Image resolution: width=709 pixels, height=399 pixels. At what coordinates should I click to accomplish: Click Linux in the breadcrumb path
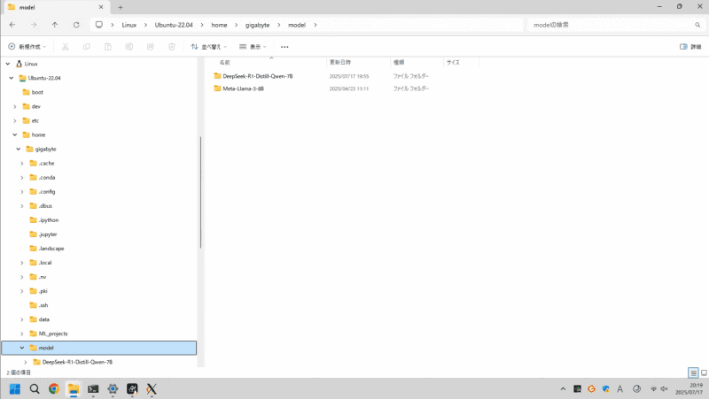tap(129, 25)
